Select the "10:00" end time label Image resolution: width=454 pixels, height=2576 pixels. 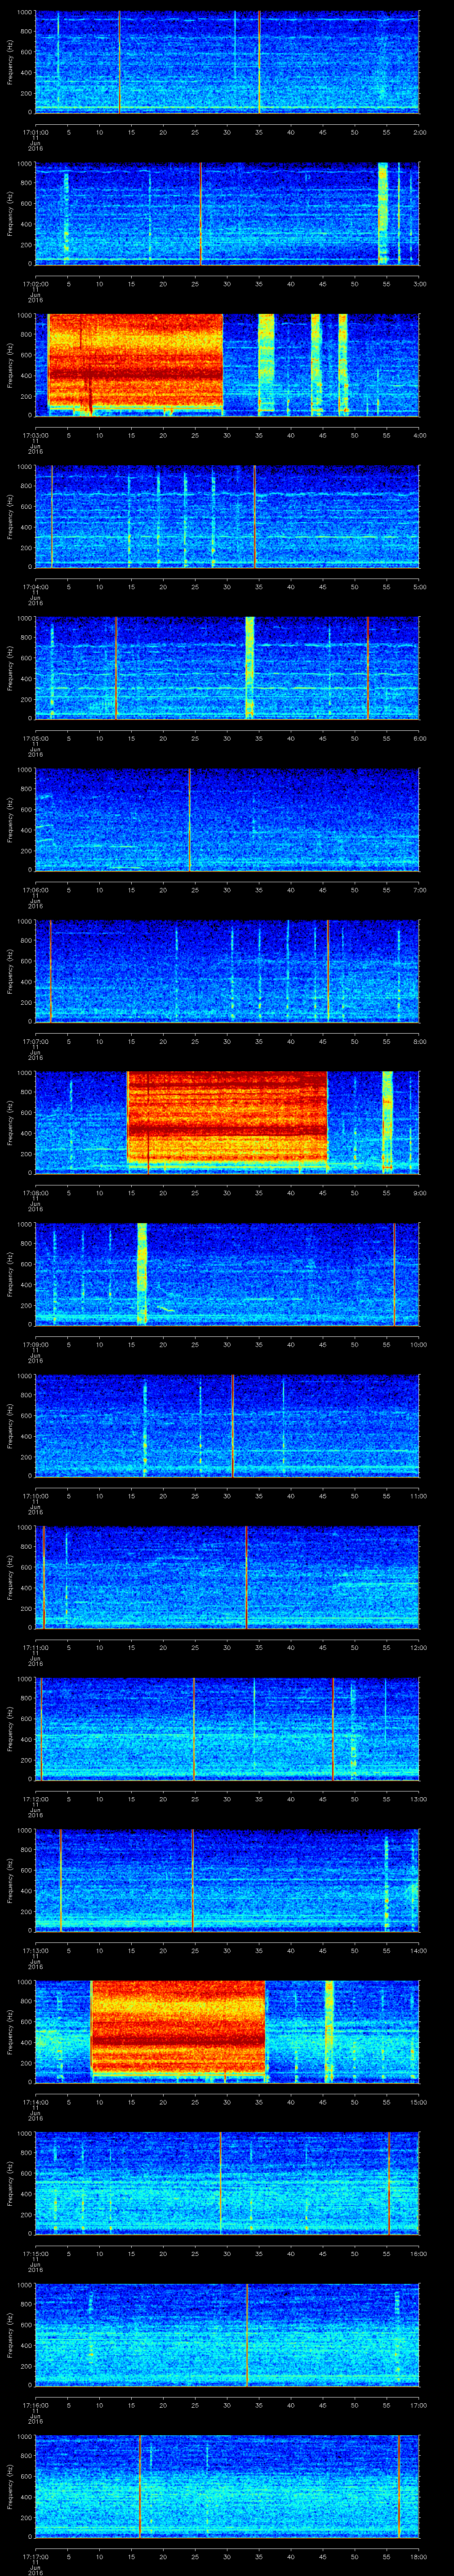419,1344
